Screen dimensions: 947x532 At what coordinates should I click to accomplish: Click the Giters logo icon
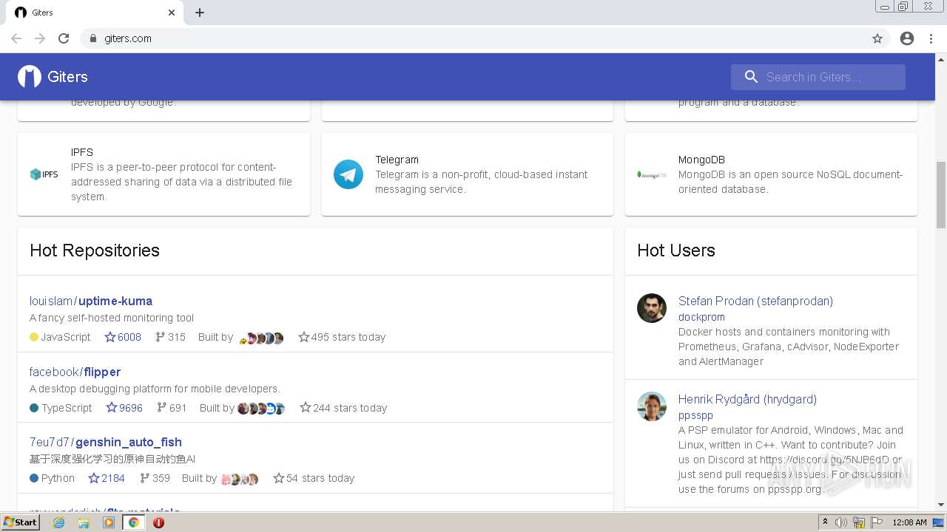click(30, 77)
